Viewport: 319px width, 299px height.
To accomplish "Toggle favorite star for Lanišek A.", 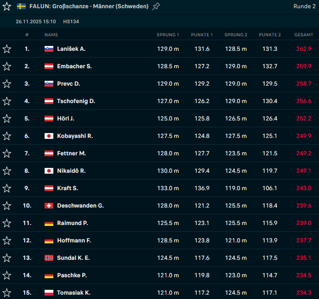I will point(7,49).
